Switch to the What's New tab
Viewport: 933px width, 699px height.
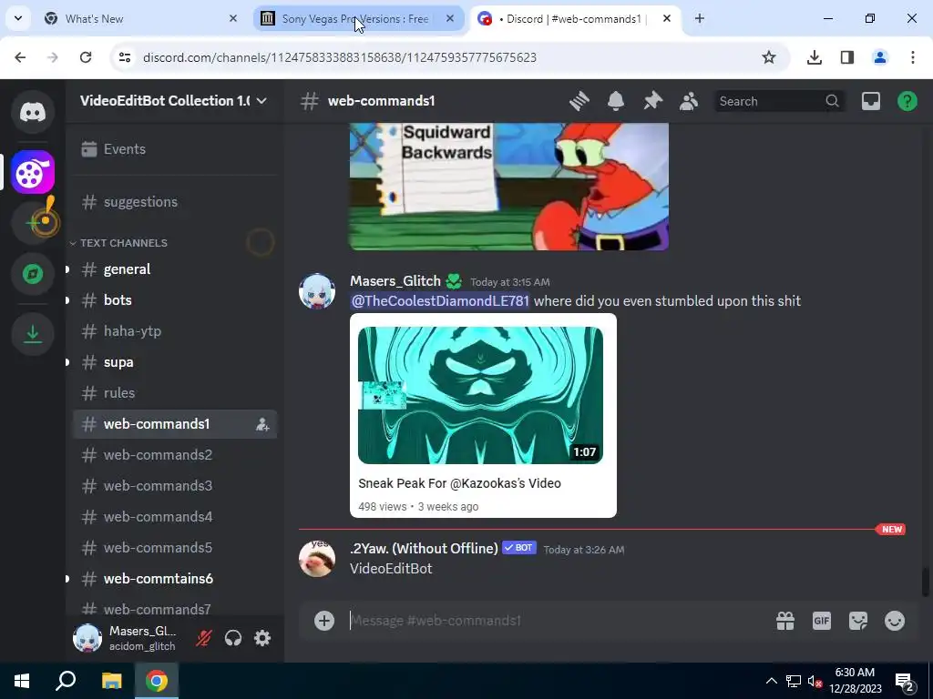pyautogui.click(x=141, y=19)
